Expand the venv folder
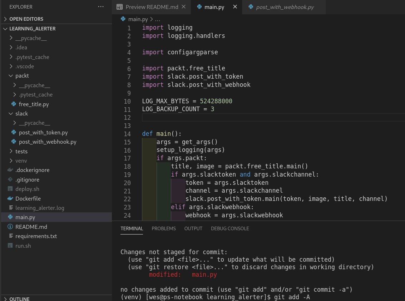 pos(11,161)
